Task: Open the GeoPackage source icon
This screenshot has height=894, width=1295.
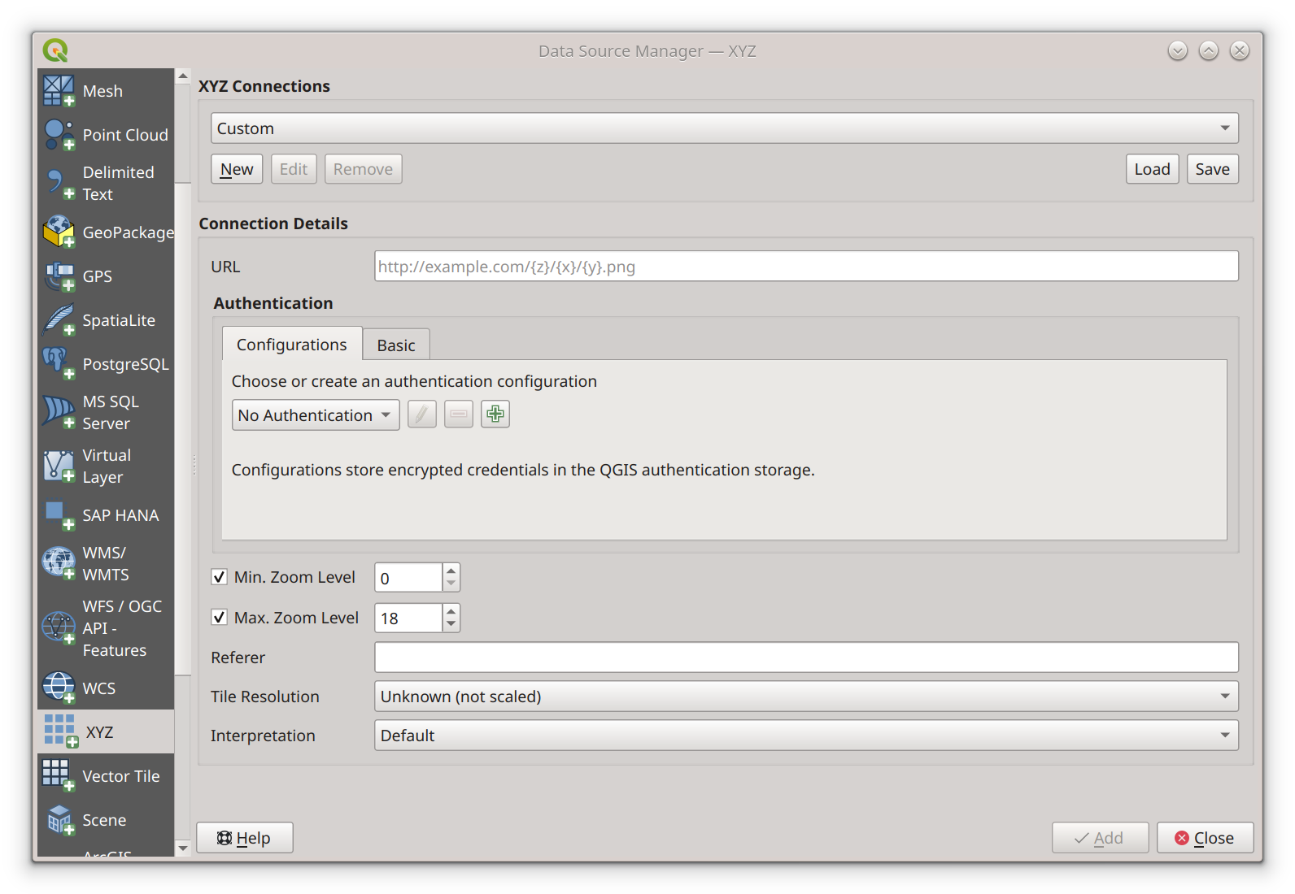Action: (x=59, y=232)
